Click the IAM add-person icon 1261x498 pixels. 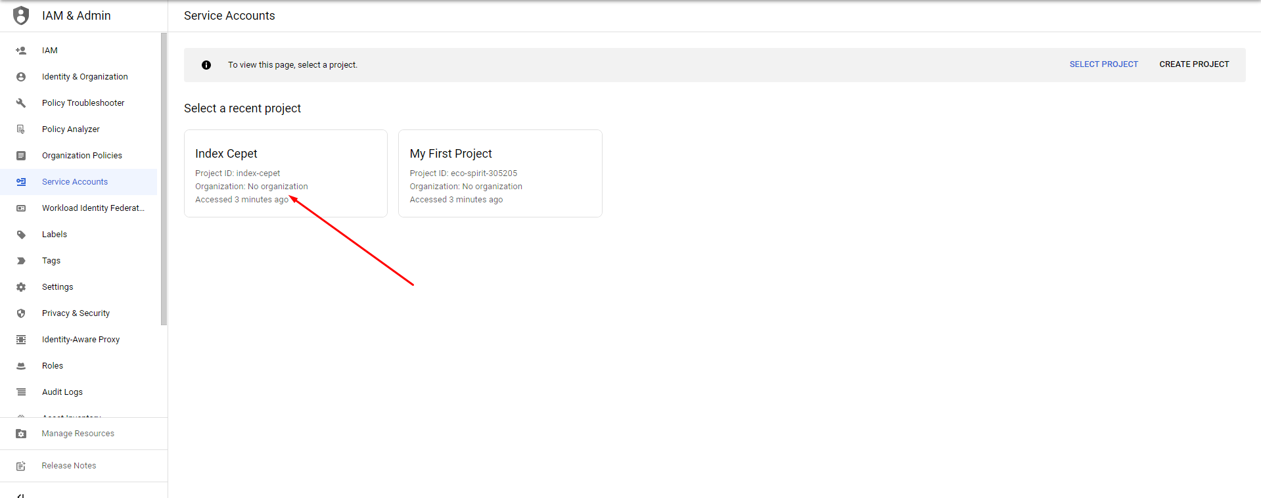21,51
